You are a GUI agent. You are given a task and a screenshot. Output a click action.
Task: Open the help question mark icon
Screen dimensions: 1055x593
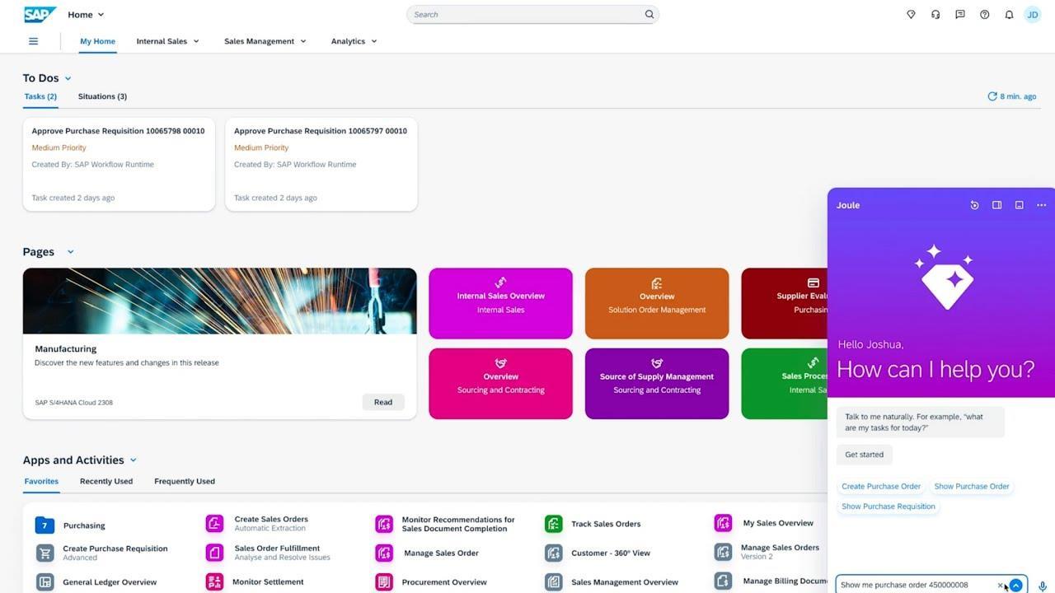point(985,14)
